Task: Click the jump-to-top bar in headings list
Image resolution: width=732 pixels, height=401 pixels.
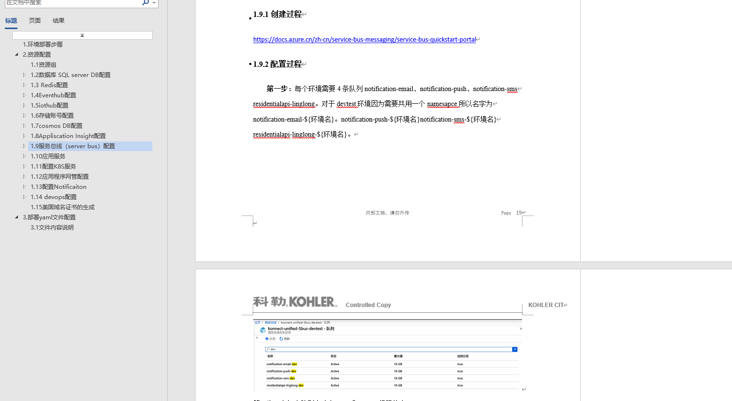Action: 82,35
